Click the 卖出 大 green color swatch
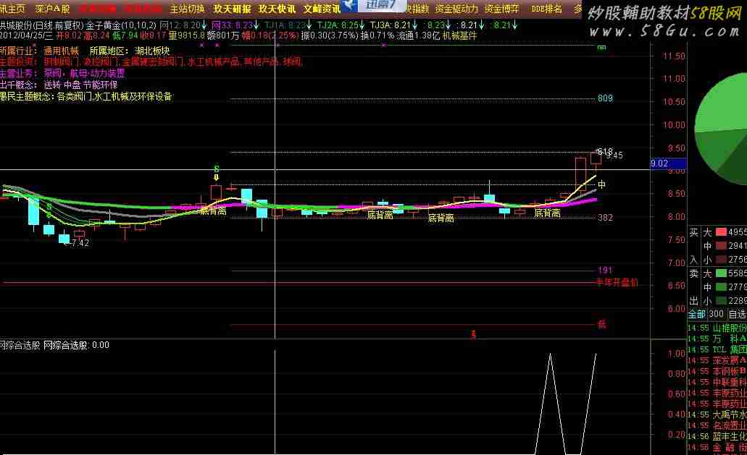The image size is (747, 455). pyautogui.click(x=721, y=273)
